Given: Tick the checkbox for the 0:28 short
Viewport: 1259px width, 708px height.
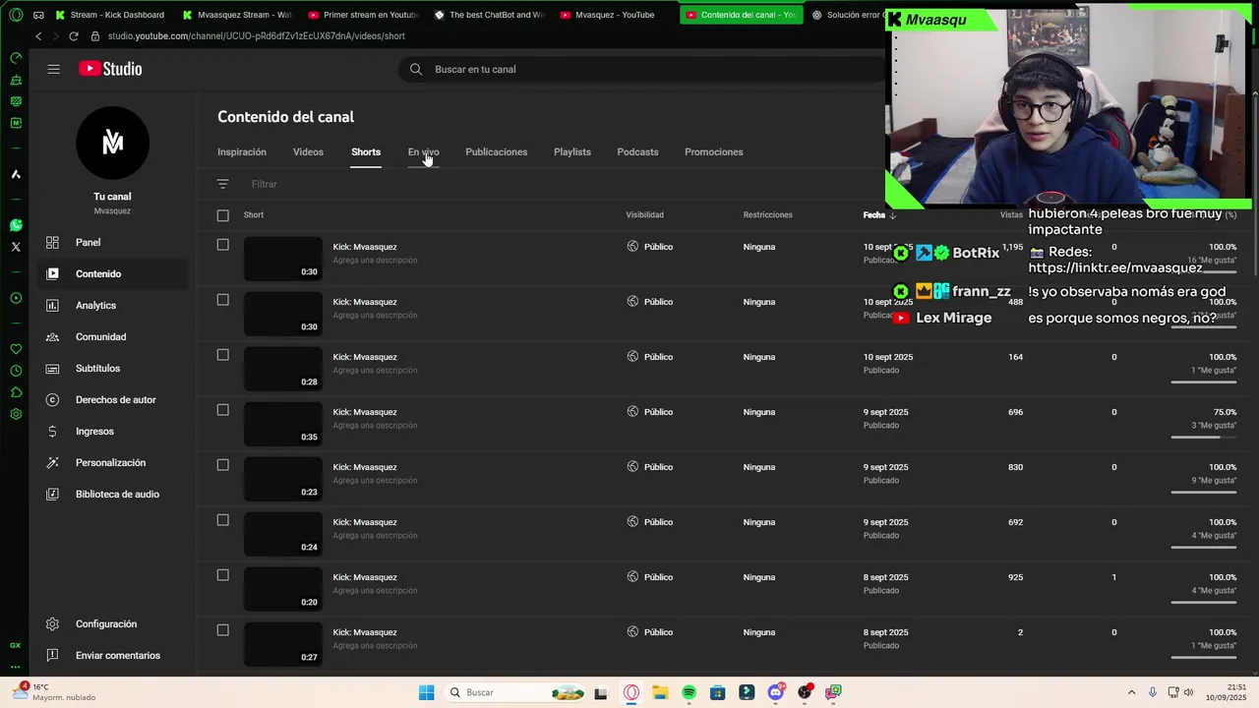Looking at the screenshot, I should pos(222,355).
